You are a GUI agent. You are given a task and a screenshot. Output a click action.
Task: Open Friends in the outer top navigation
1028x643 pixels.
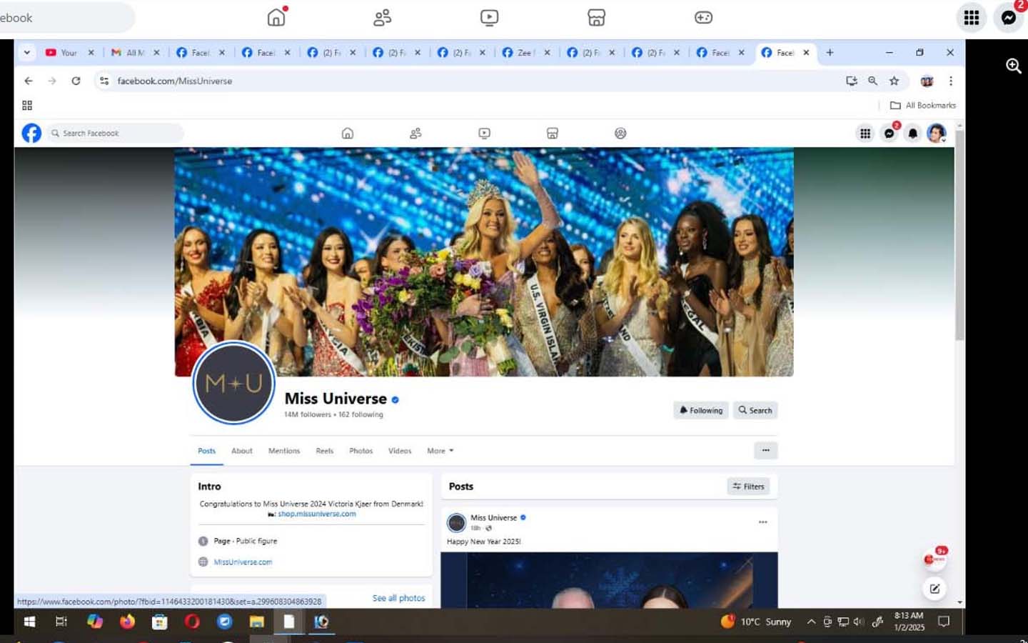coord(383,17)
